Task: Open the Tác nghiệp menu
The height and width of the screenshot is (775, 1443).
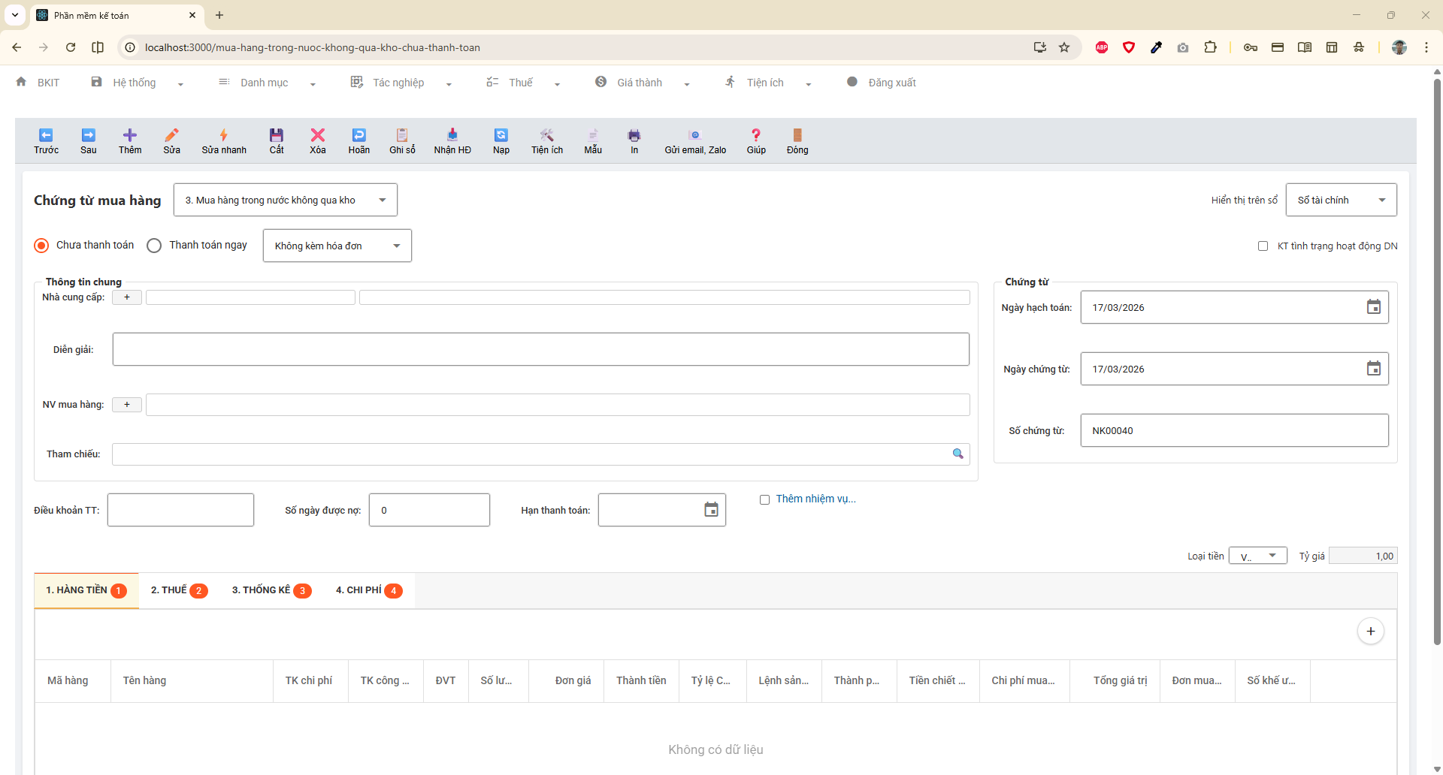Action: point(401,83)
